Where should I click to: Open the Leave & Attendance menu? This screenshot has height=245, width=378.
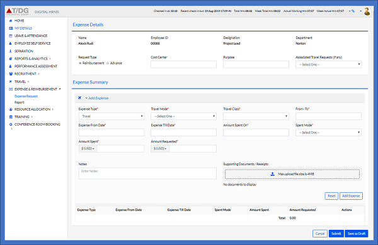pyautogui.click(x=31, y=36)
